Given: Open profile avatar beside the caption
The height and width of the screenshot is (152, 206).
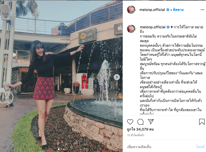Looking at the screenshot, I should pos(131,29).
